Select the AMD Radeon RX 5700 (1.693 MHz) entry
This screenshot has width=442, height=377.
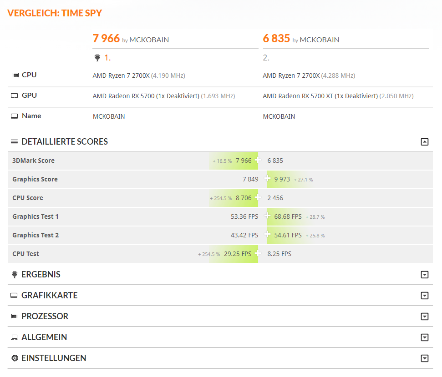coord(164,96)
